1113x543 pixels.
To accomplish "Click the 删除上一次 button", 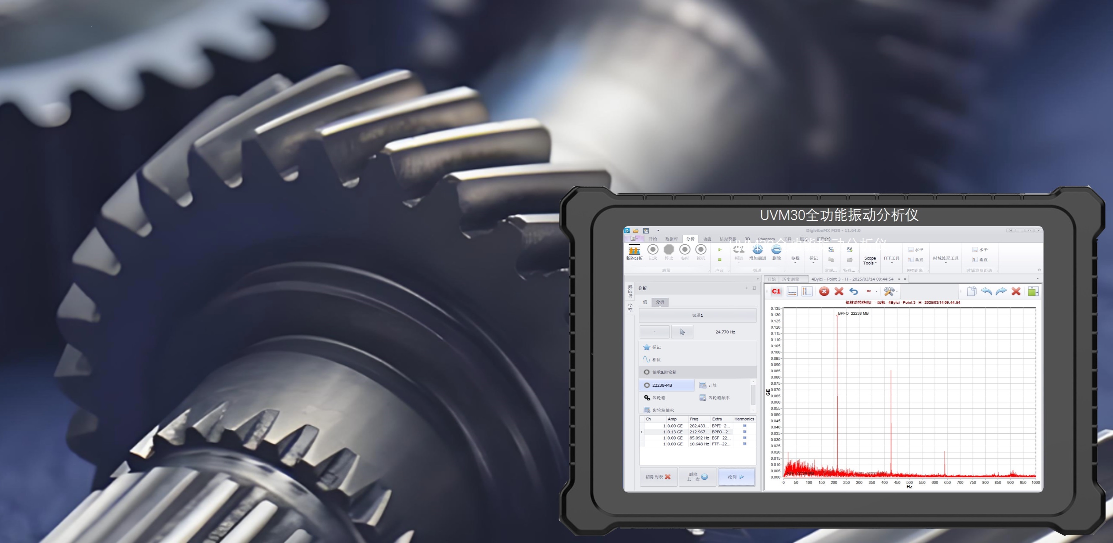I will [697, 477].
